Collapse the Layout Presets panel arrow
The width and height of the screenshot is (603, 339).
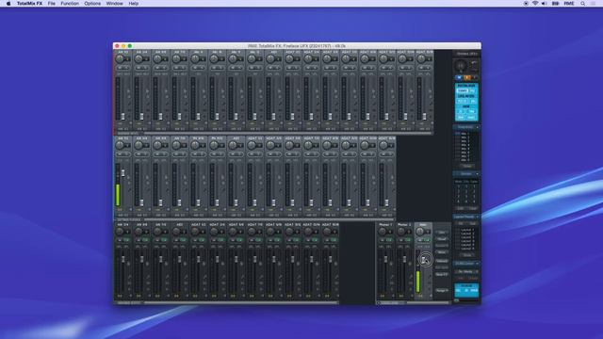coord(478,217)
